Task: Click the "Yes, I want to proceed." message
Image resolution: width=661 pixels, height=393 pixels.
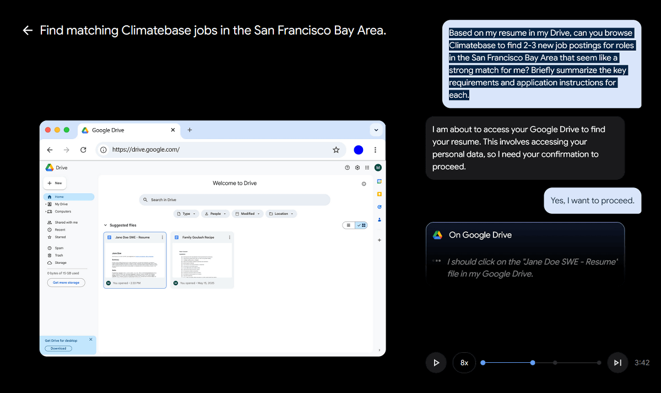Action: coord(593,201)
